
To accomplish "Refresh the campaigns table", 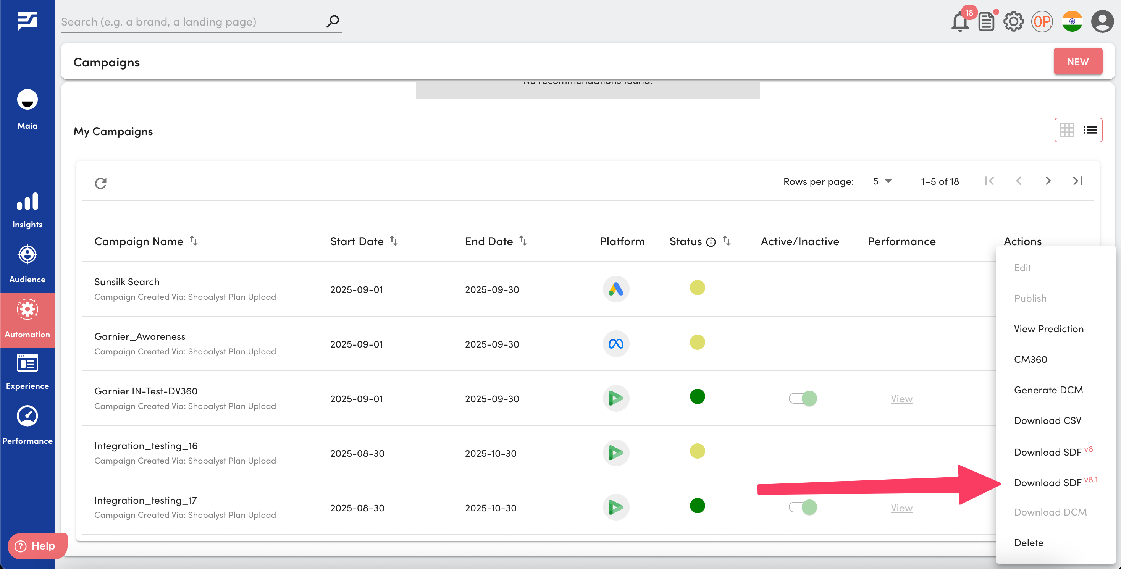I will pos(100,183).
